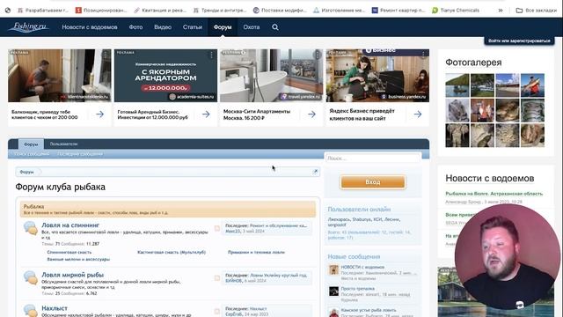
Task: Open 'Ловля мирной рыбы' forum section
Action: (x=72, y=275)
